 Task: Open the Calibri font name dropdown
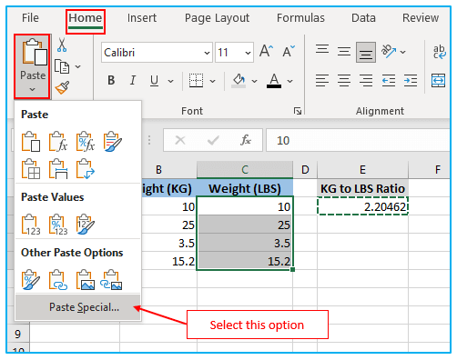point(207,53)
